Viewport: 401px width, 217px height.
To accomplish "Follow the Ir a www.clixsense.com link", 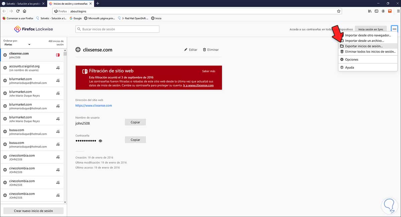I will coord(198,85).
